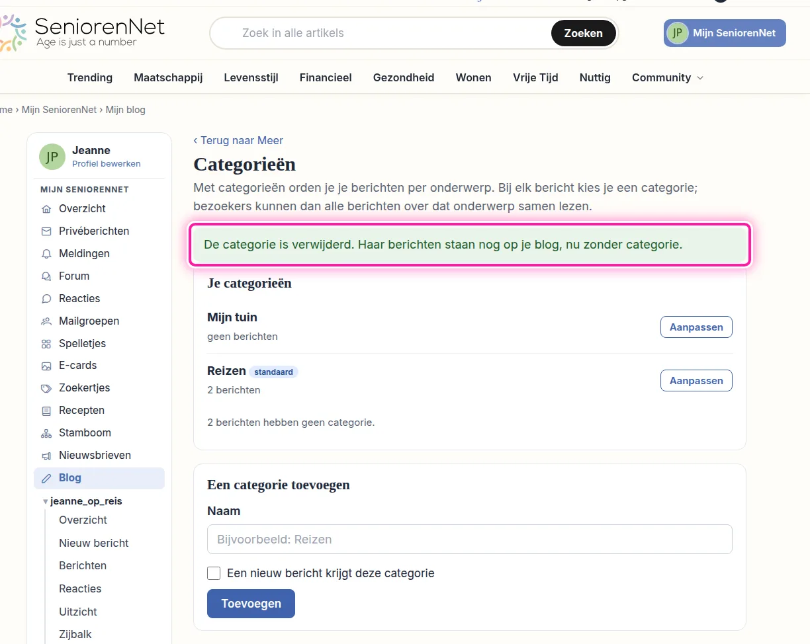The height and width of the screenshot is (644, 810).
Task: Click the Blog pencil icon
Action: (46, 478)
